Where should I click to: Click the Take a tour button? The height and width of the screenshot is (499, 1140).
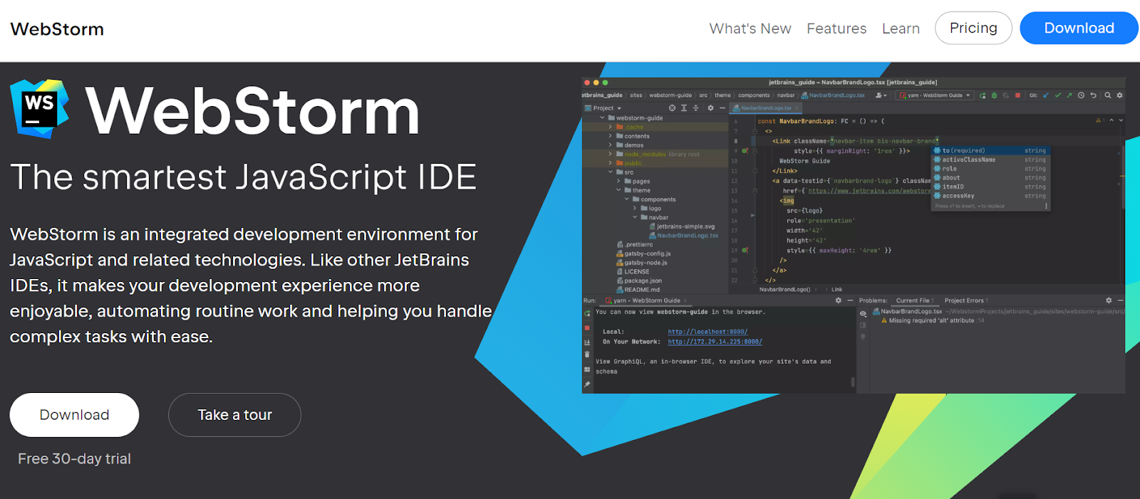pyautogui.click(x=234, y=415)
